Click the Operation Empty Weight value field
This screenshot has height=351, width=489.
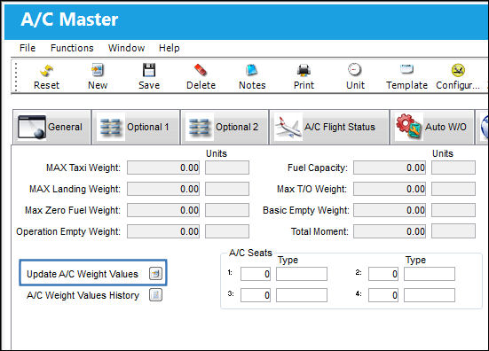163,231
